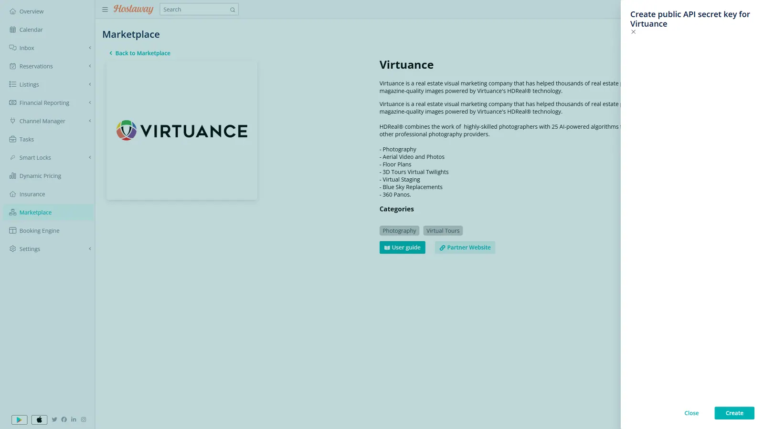The height and width of the screenshot is (429, 764).
Task: Select Marketplace in sidebar
Action: click(x=48, y=213)
